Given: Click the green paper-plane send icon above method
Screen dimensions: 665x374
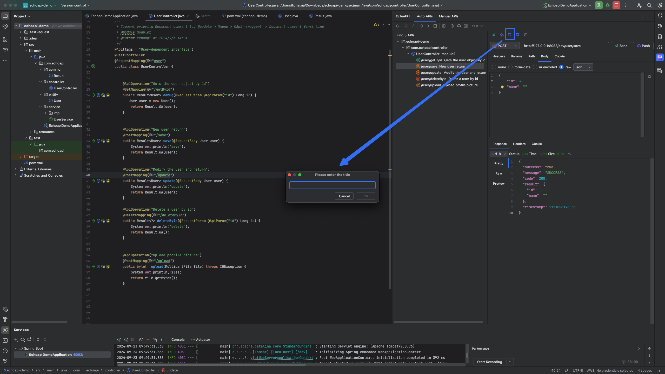Looking at the screenshot, I should point(494,35).
